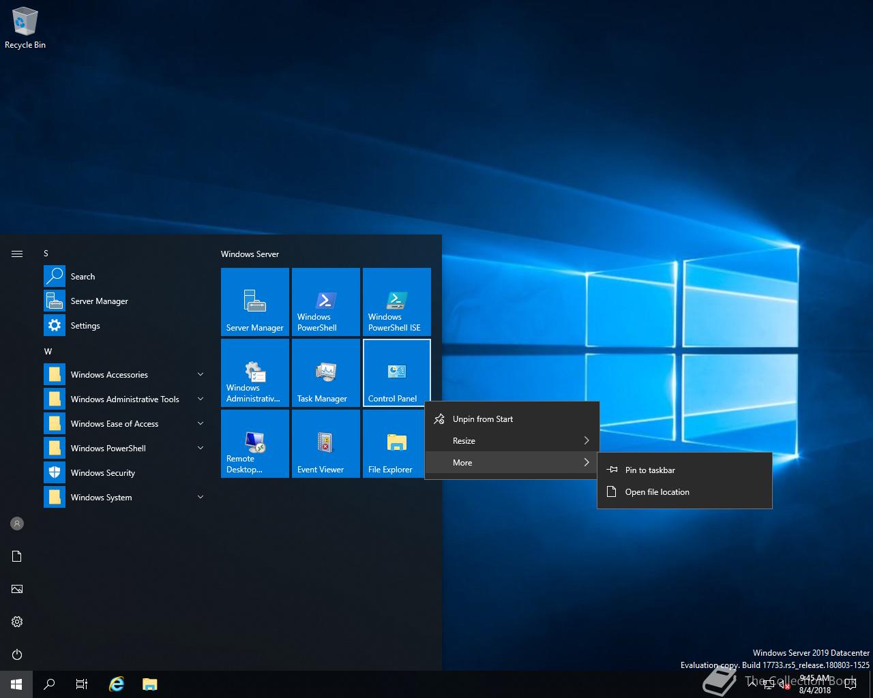Image resolution: width=873 pixels, height=698 pixels.
Task: Open Windows Security from the app list
Action: pos(102,473)
